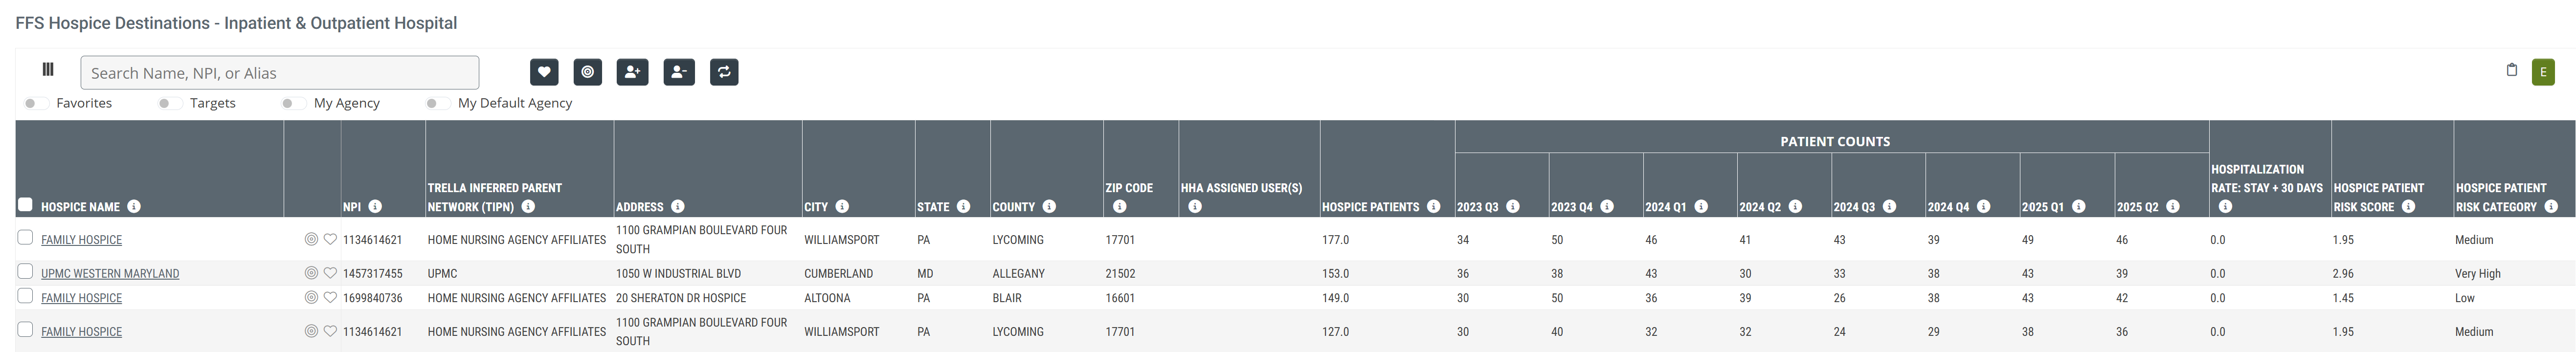Click the clipboard icon at top right
The image size is (2576, 352).
pos(2511,70)
